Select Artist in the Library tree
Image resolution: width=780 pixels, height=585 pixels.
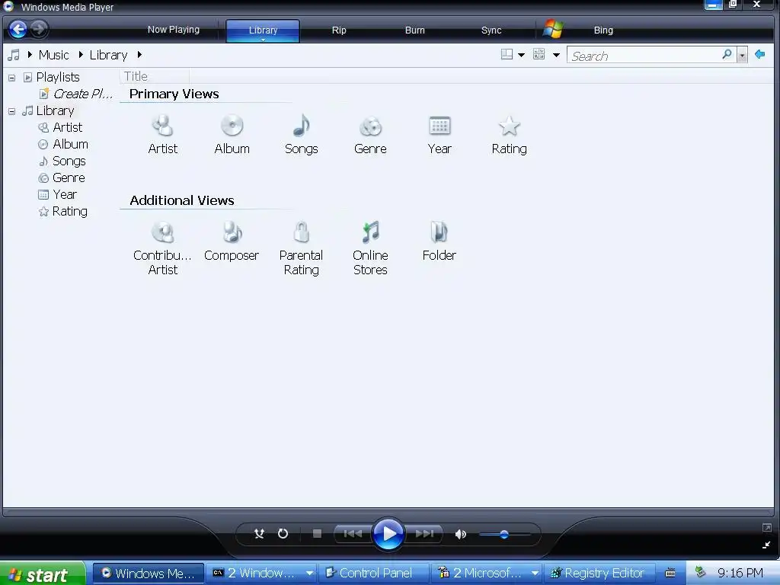tap(68, 127)
